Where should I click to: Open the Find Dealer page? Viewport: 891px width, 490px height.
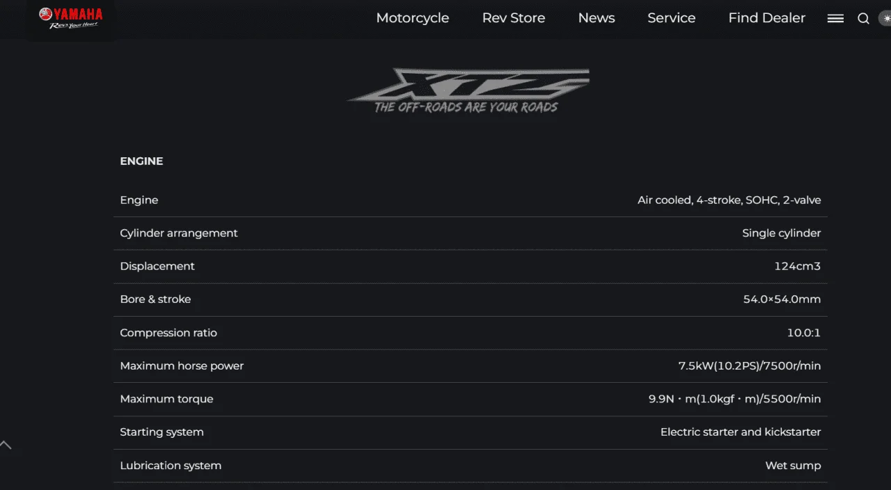[x=767, y=18]
